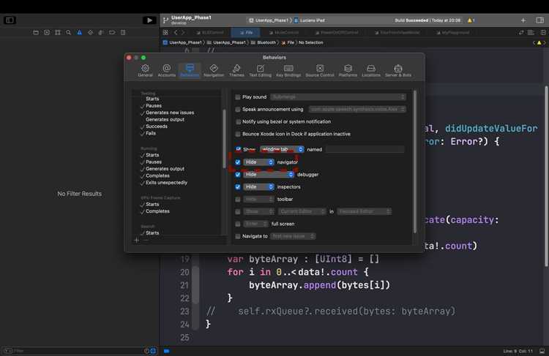Open the window tab dropdown
Image resolution: width=549 pixels, height=356 pixels.
pyautogui.click(x=282, y=149)
